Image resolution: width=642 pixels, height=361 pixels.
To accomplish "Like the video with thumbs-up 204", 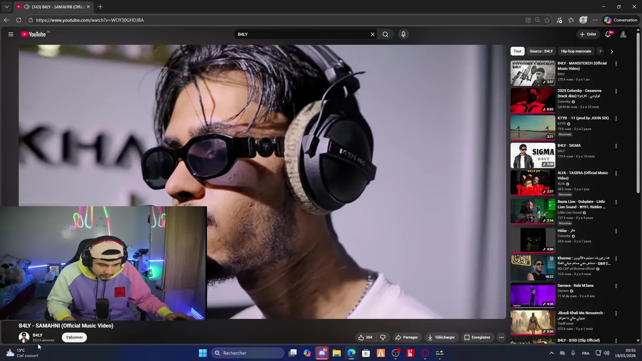I will click(x=365, y=337).
